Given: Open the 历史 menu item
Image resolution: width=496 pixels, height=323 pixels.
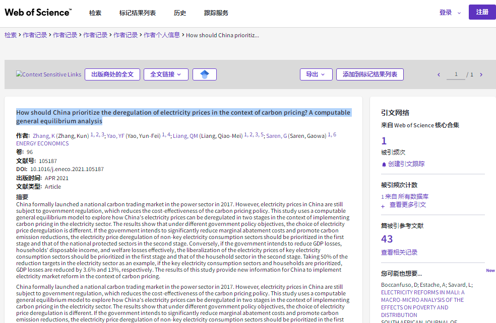Looking at the screenshot, I should click(180, 12).
